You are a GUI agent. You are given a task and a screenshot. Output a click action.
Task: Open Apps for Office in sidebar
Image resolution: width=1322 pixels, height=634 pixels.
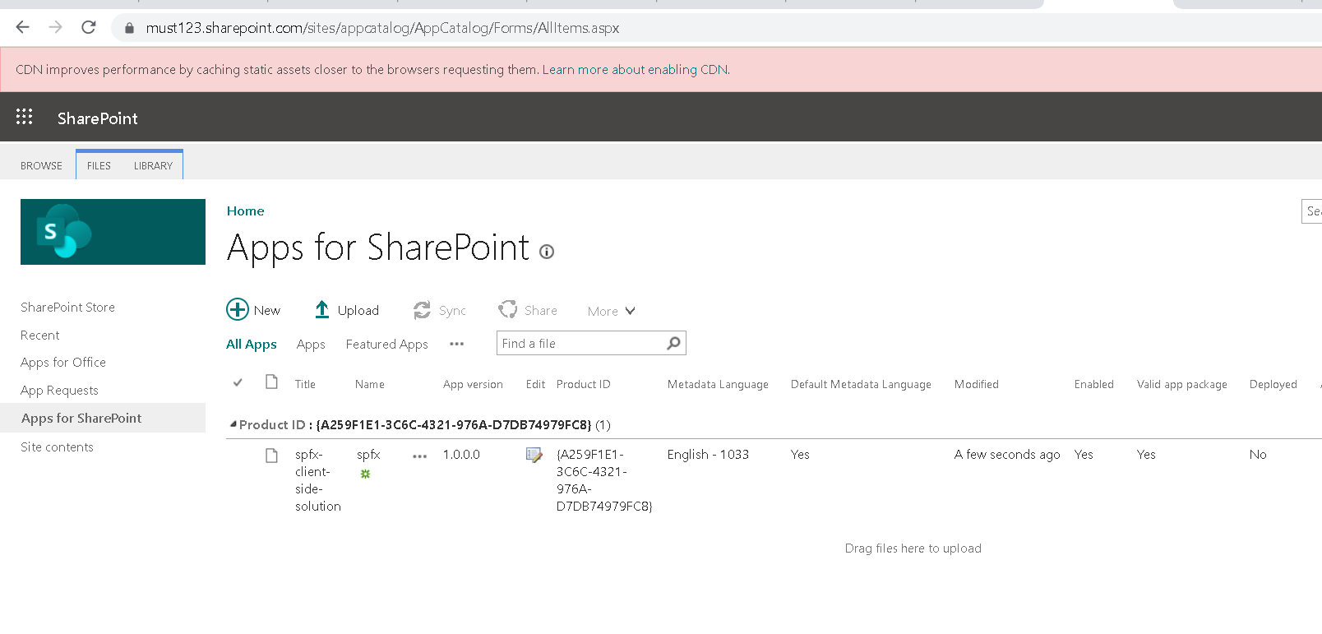point(63,362)
